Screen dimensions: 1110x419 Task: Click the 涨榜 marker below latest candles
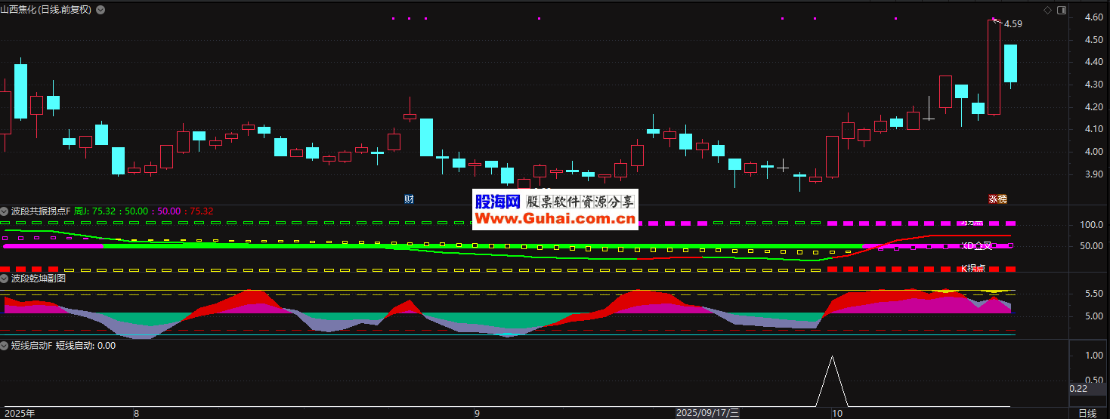click(x=997, y=199)
